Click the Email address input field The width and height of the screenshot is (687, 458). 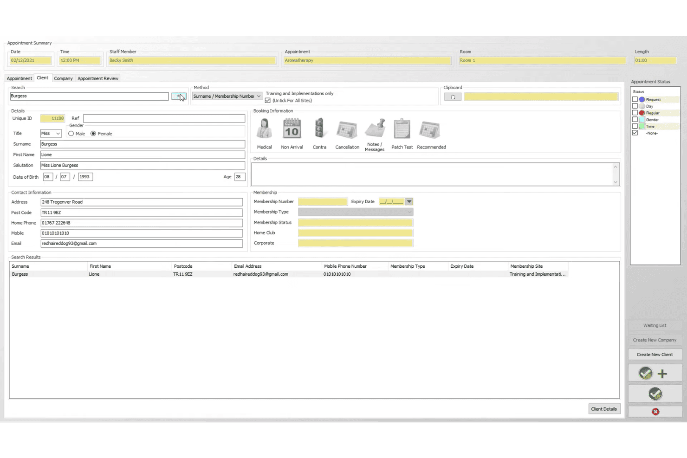pos(142,244)
